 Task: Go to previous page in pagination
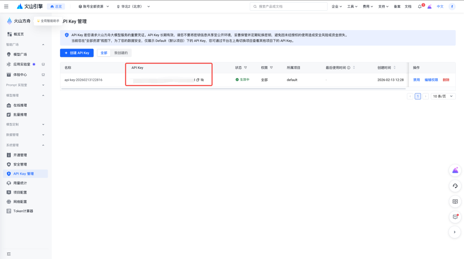pos(410,96)
